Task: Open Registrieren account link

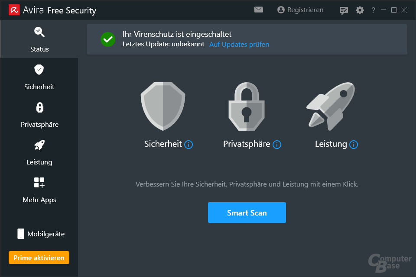Action: [x=300, y=10]
